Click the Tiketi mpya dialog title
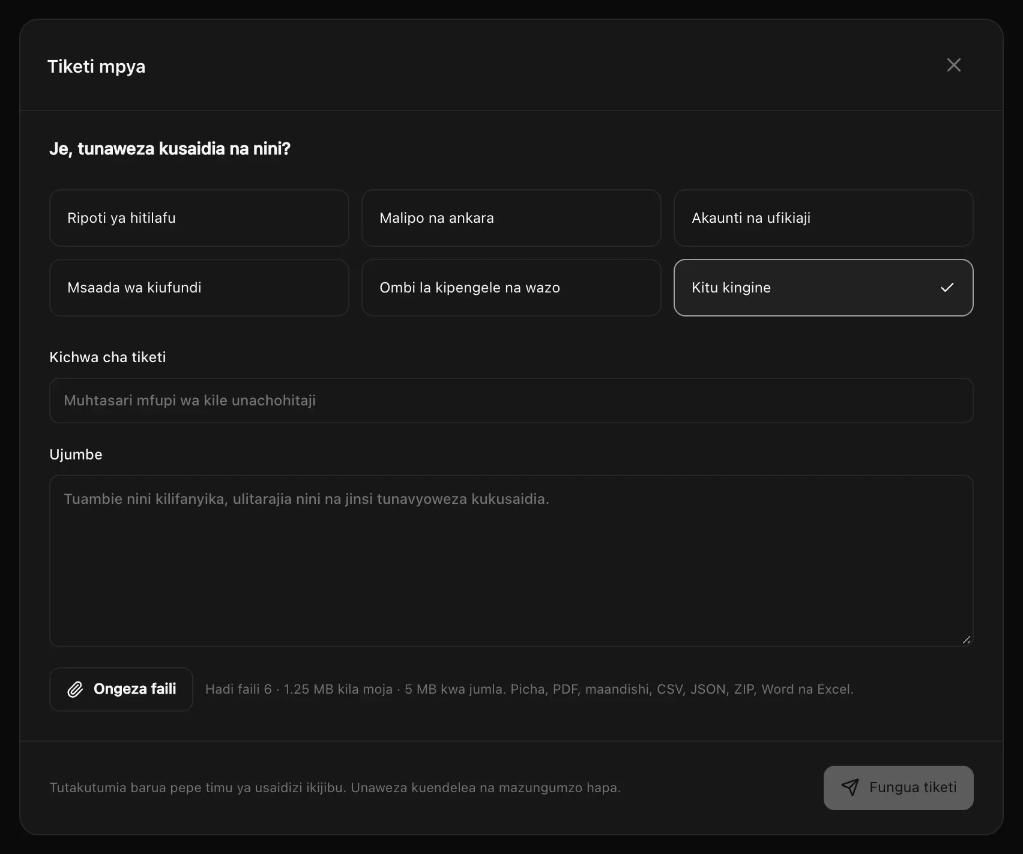 pyautogui.click(x=96, y=67)
